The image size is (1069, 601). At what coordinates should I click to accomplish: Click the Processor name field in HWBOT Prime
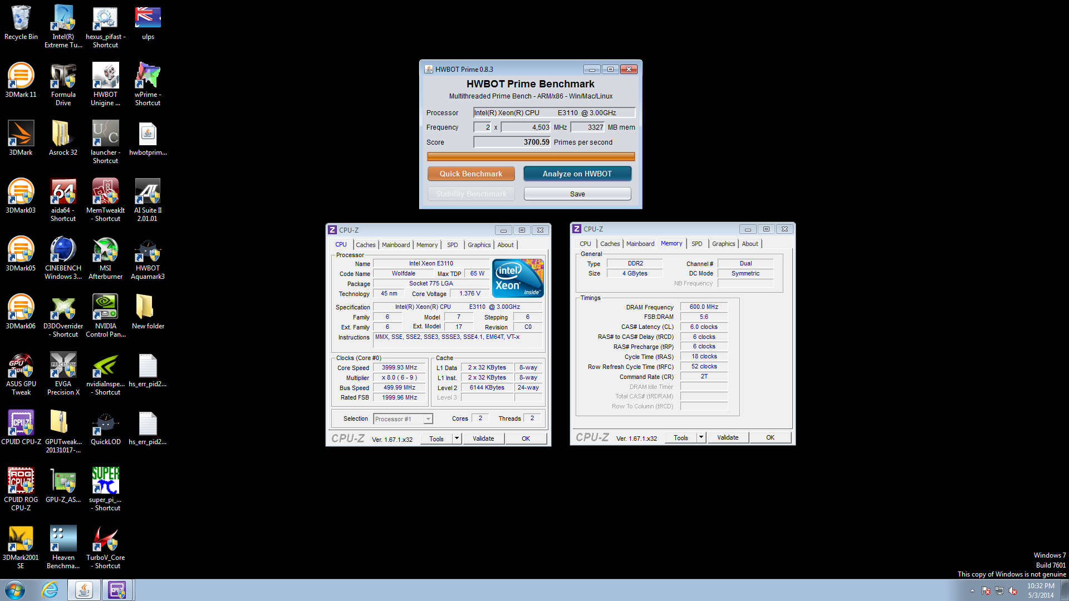tap(554, 112)
